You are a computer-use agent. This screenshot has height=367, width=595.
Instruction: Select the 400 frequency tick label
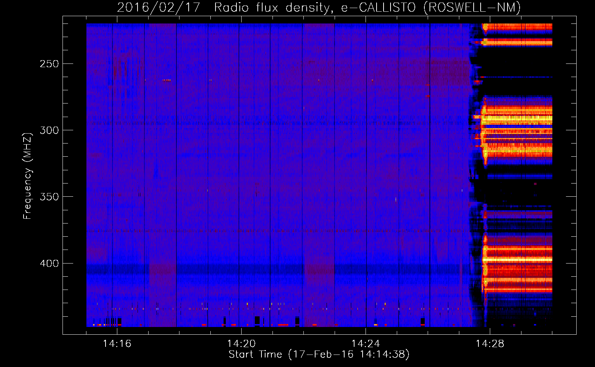click(49, 264)
